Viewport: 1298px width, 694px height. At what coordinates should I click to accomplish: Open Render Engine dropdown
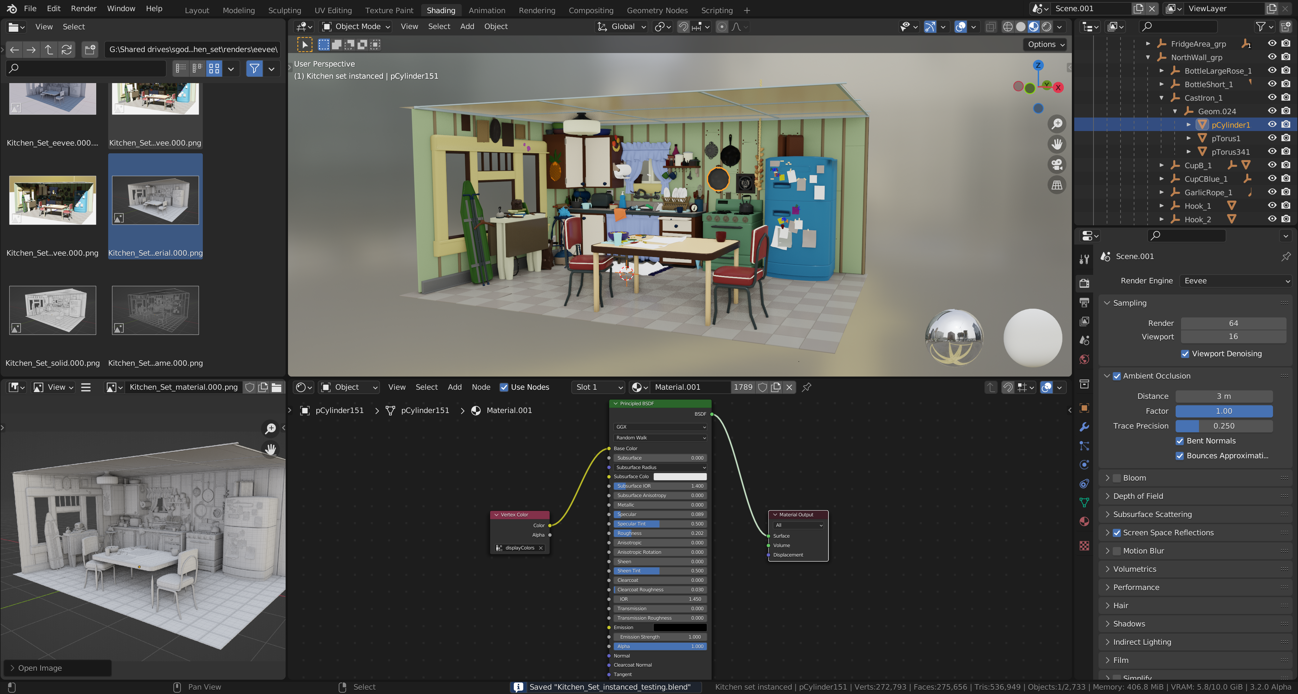(x=1236, y=281)
